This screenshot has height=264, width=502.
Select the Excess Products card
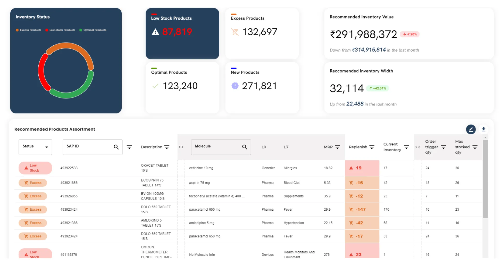click(x=262, y=34)
